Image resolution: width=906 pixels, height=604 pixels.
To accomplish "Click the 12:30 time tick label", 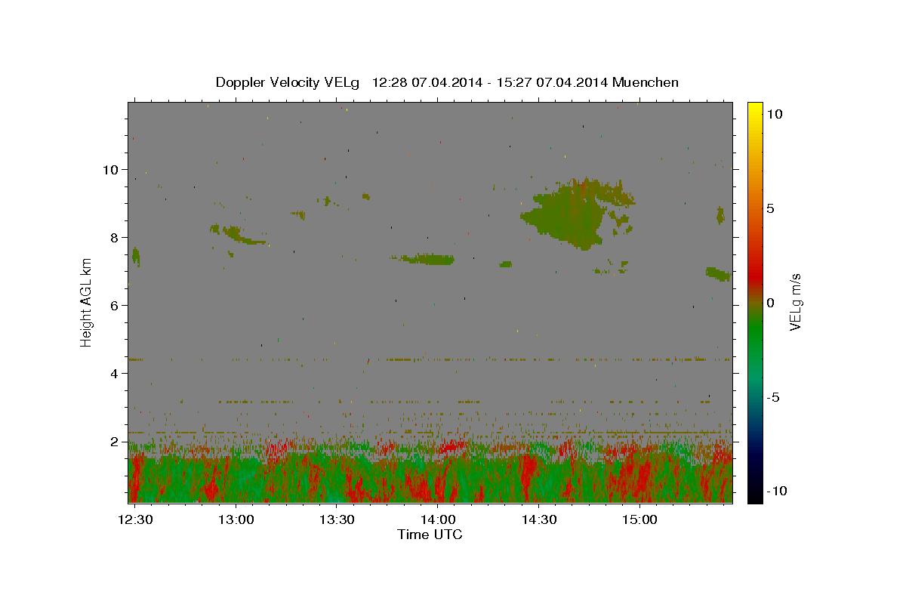I will [x=136, y=519].
